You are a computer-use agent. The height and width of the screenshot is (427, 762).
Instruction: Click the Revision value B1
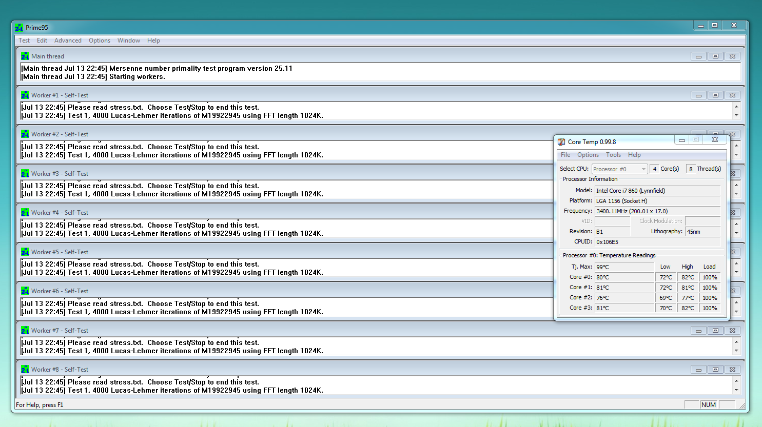(612, 232)
